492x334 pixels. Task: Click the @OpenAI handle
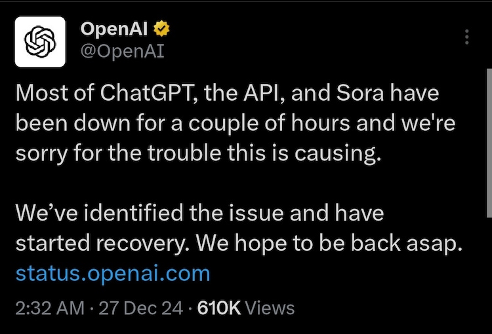(x=121, y=50)
